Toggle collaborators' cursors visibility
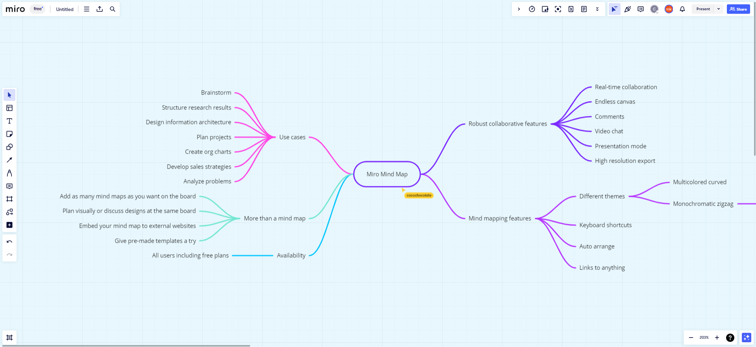The height and width of the screenshot is (347, 756). (x=614, y=9)
